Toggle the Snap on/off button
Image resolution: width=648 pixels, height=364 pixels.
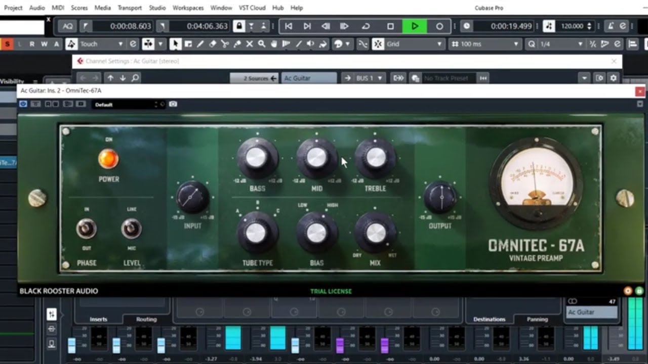click(x=378, y=44)
